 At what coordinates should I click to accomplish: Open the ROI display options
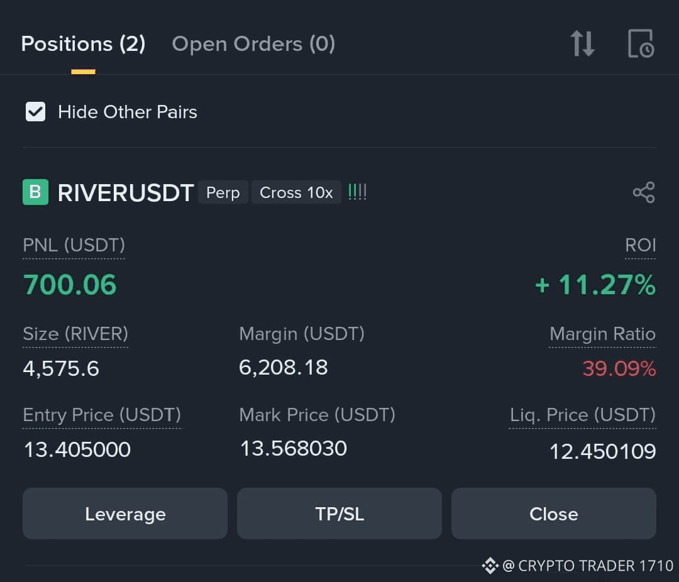(x=641, y=245)
